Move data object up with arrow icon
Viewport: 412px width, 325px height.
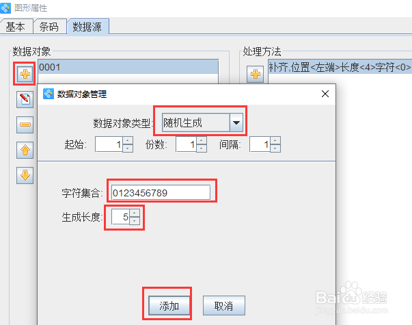tap(25, 150)
